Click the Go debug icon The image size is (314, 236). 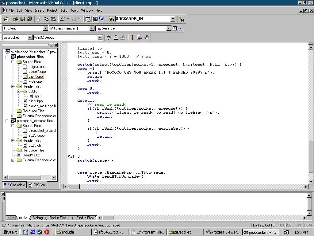click(140, 37)
